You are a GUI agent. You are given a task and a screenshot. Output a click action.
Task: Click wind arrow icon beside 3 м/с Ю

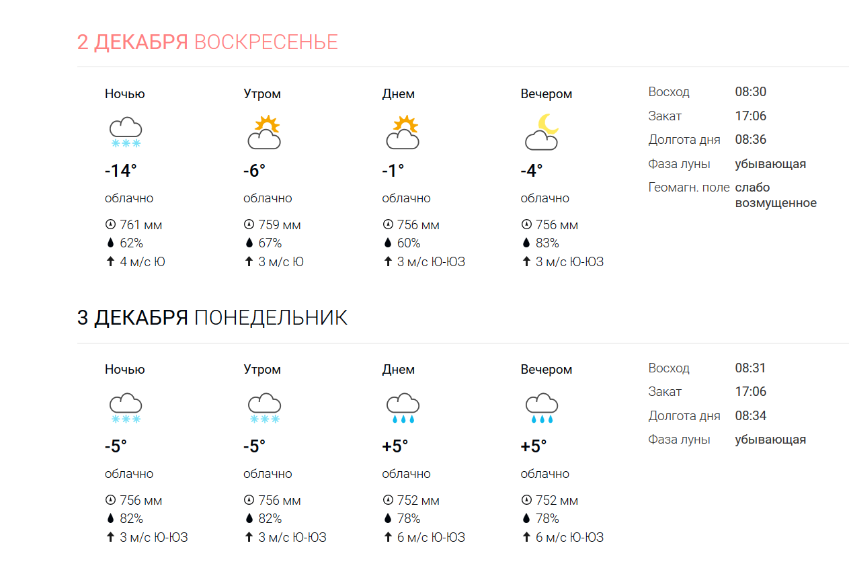click(249, 261)
